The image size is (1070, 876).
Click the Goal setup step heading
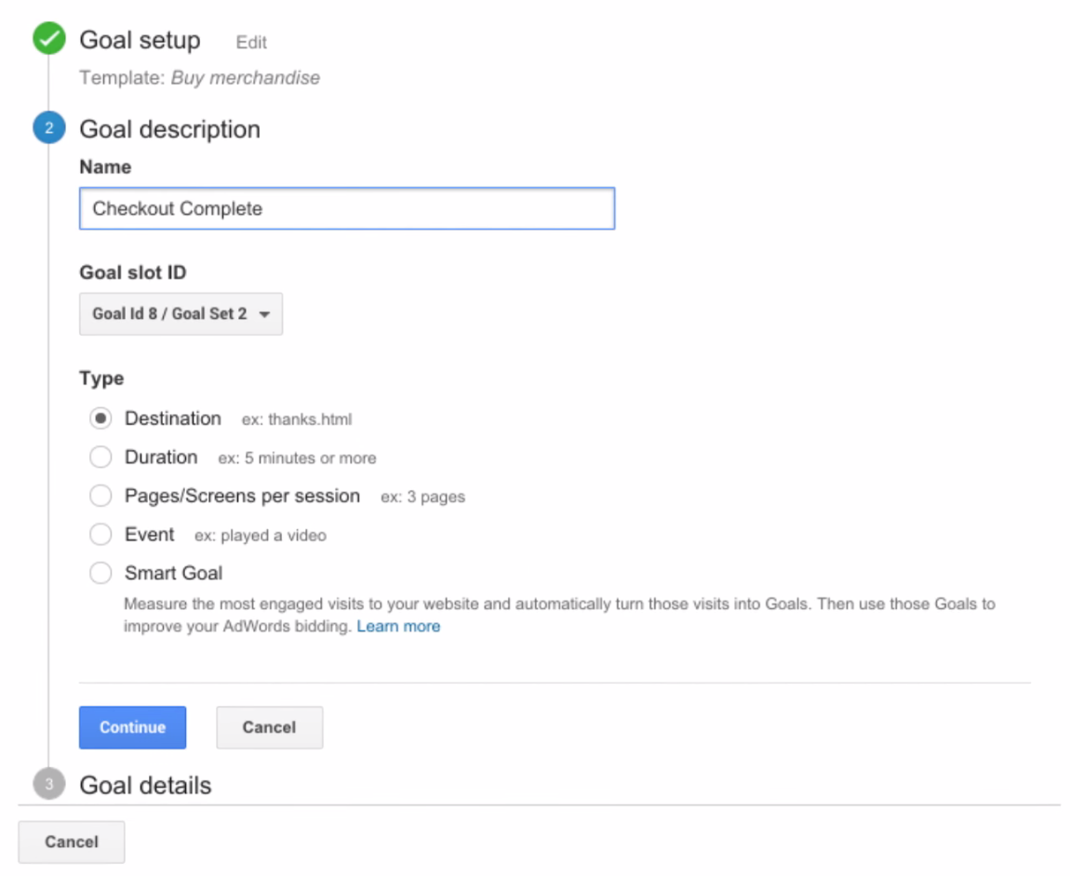click(140, 41)
